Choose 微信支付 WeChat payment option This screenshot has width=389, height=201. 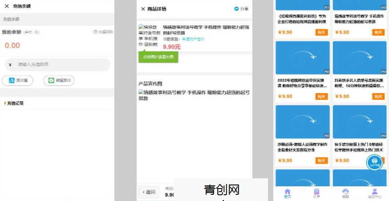59,81
